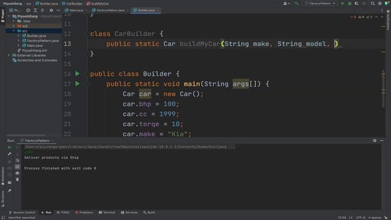The height and width of the screenshot is (220, 391).
Task: Open Project panel options gear
Action: [51, 10]
